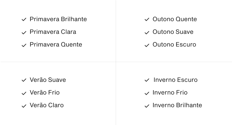
Task: Click the Verão Claro label
Action: 47,105
